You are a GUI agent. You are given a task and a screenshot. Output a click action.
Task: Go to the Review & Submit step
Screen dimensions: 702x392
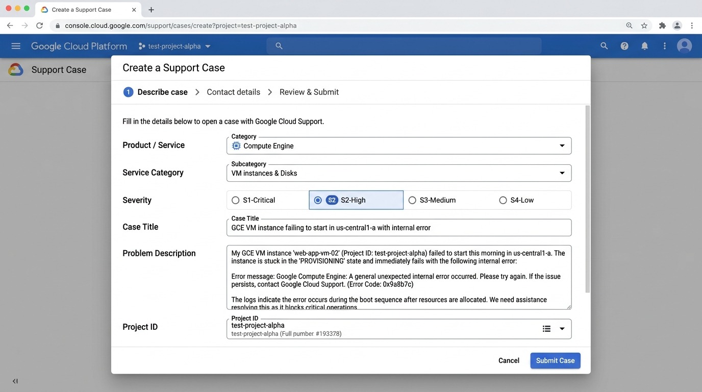pyautogui.click(x=309, y=92)
